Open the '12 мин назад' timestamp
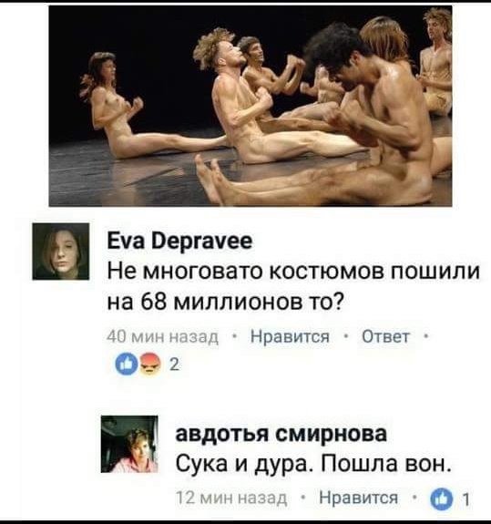Viewport: 491px width, 524px height. point(231,498)
